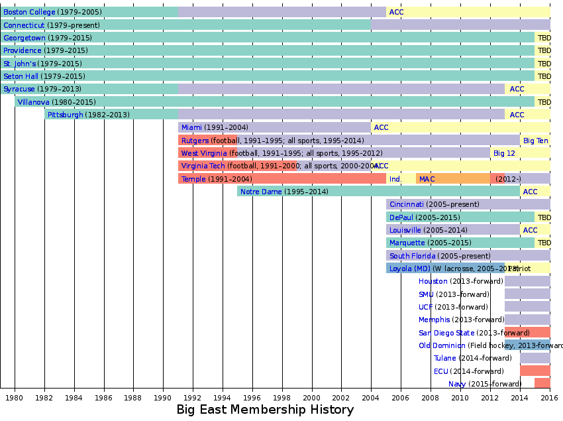
Task: Click TBD text in DePaul row
Action: (x=544, y=217)
